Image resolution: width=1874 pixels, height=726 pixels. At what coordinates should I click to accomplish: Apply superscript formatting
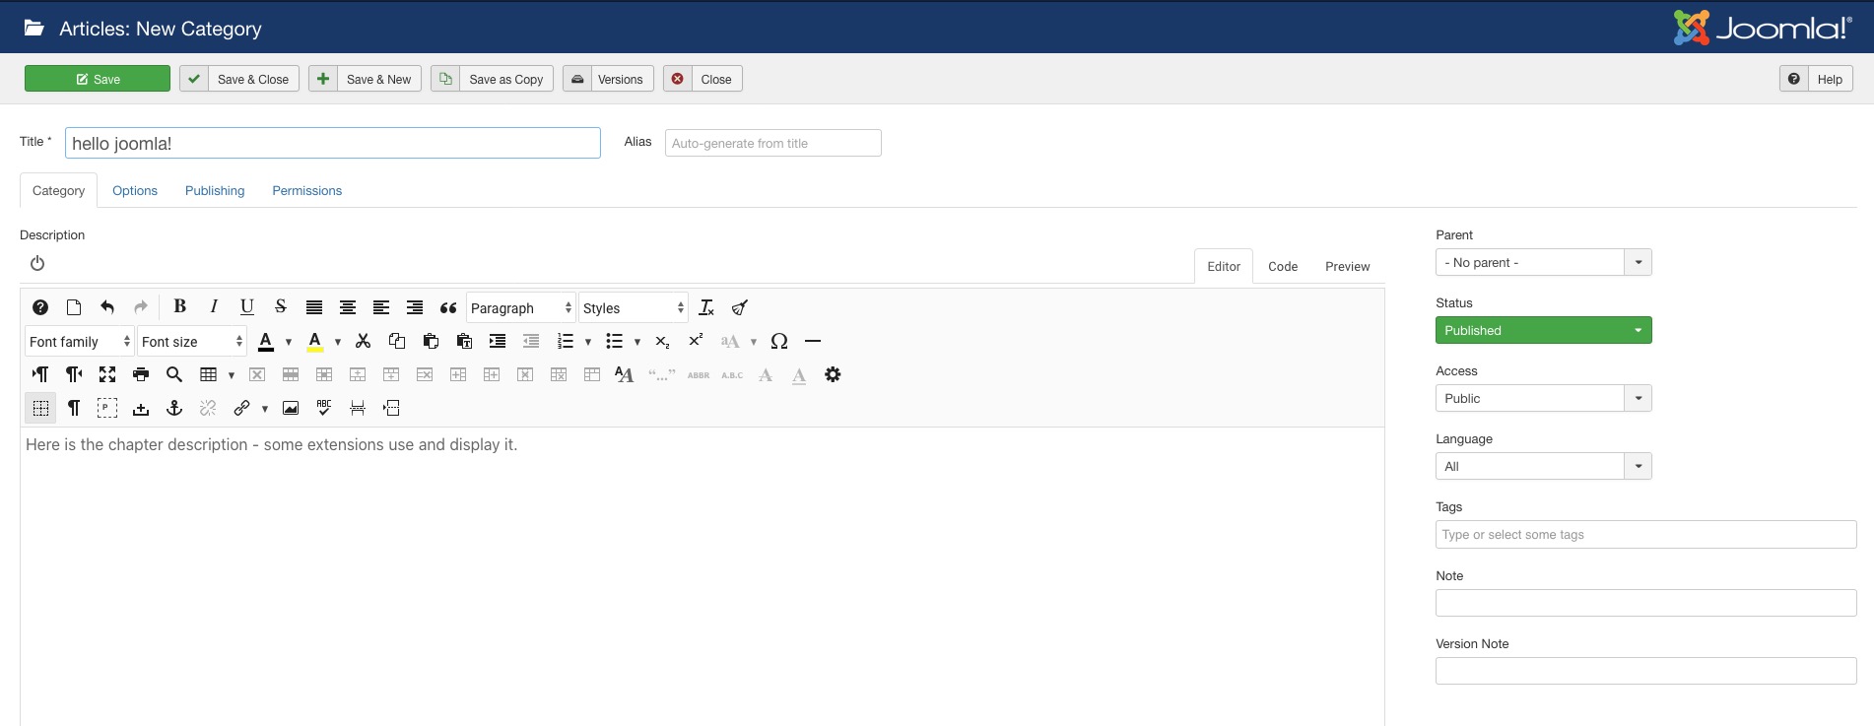point(697,341)
